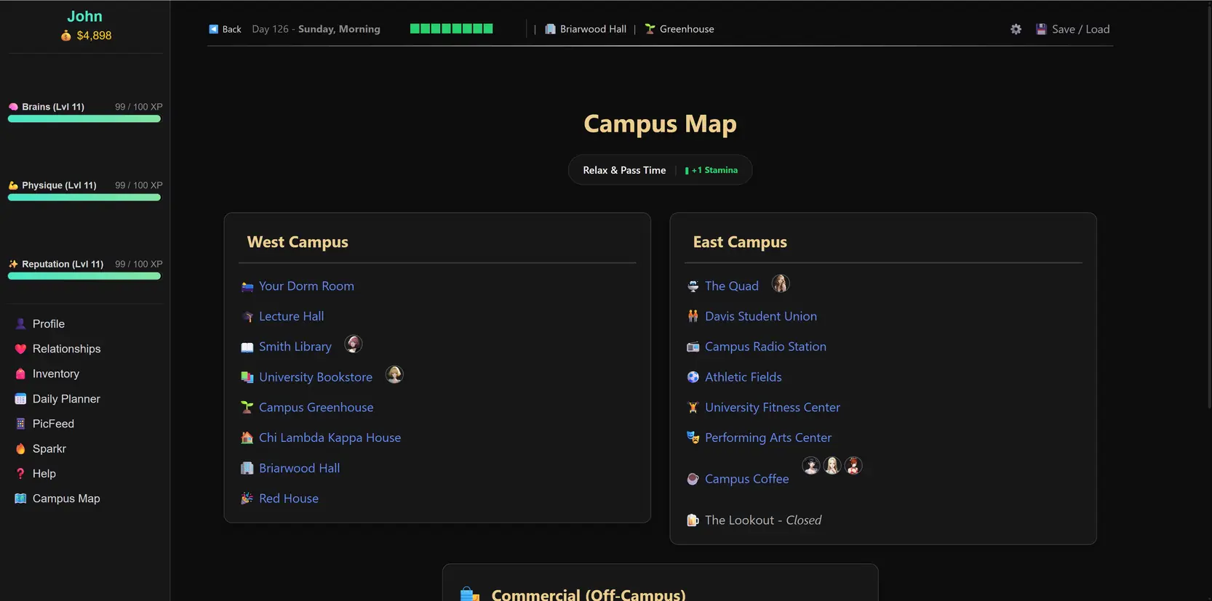The width and height of the screenshot is (1212, 601).
Task: Open Relationships from the sidebar
Action: coord(66,349)
